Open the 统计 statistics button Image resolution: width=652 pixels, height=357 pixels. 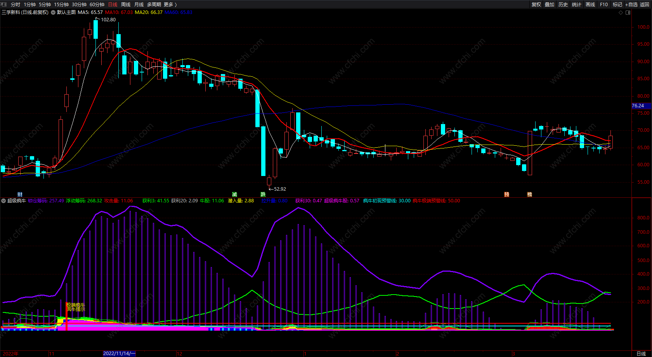click(577, 5)
